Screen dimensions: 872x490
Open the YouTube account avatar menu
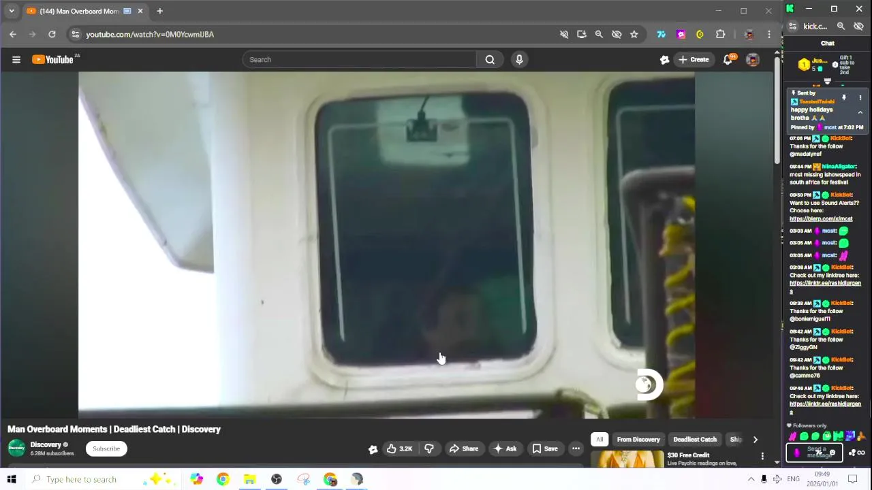pyautogui.click(x=752, y=60)
